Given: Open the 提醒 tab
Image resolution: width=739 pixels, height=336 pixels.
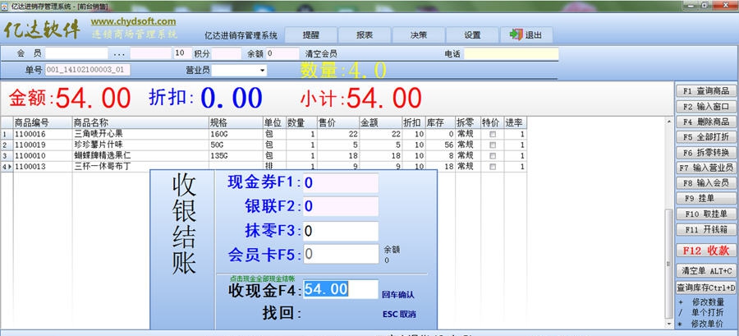Looking at the screenshot, I should tap(311, 35).
